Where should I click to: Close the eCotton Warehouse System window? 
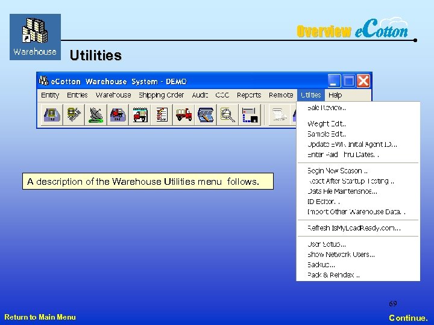pos(363,81)
